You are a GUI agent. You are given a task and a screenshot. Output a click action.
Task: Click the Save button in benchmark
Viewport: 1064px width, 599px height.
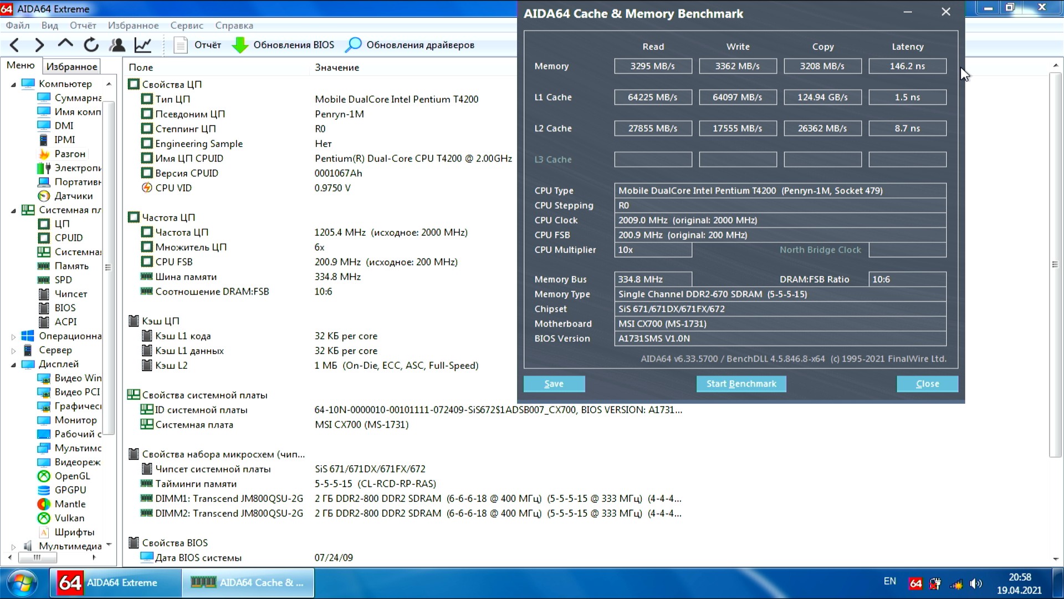click(x=554, y=384)
